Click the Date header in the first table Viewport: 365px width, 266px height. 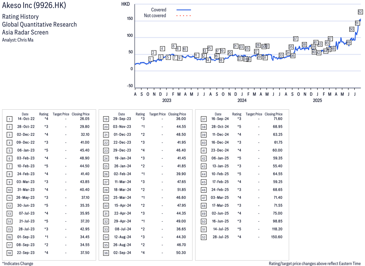25,114
